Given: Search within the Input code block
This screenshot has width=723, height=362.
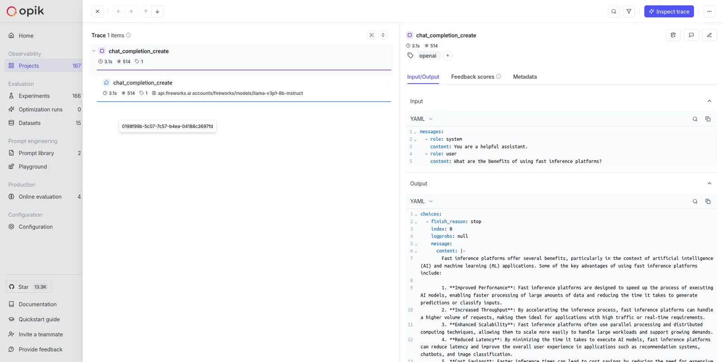Looking at the screenshot, I should tap(695, 119).
